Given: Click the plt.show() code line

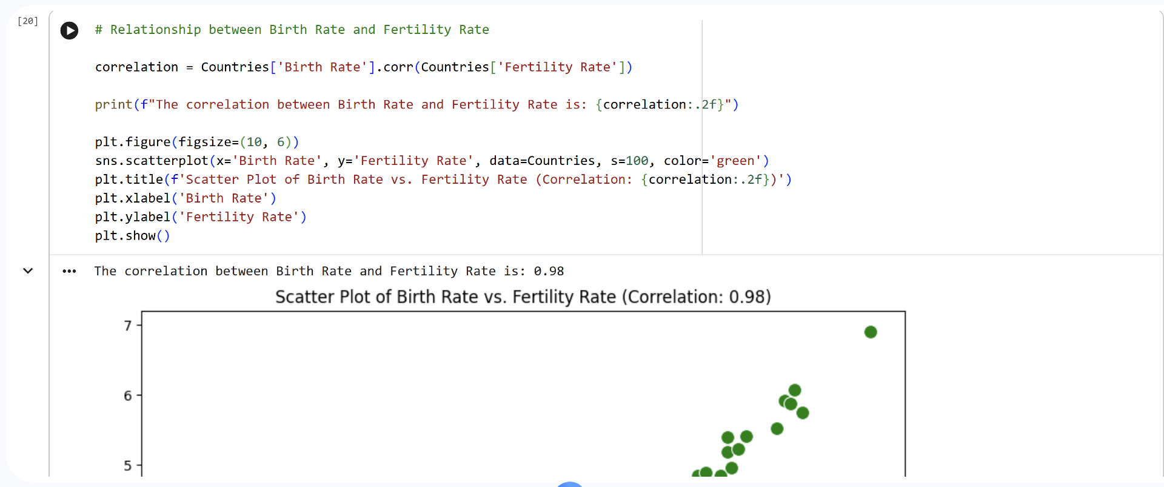Looking at the screenshot, I should click(x=133, y=237).
